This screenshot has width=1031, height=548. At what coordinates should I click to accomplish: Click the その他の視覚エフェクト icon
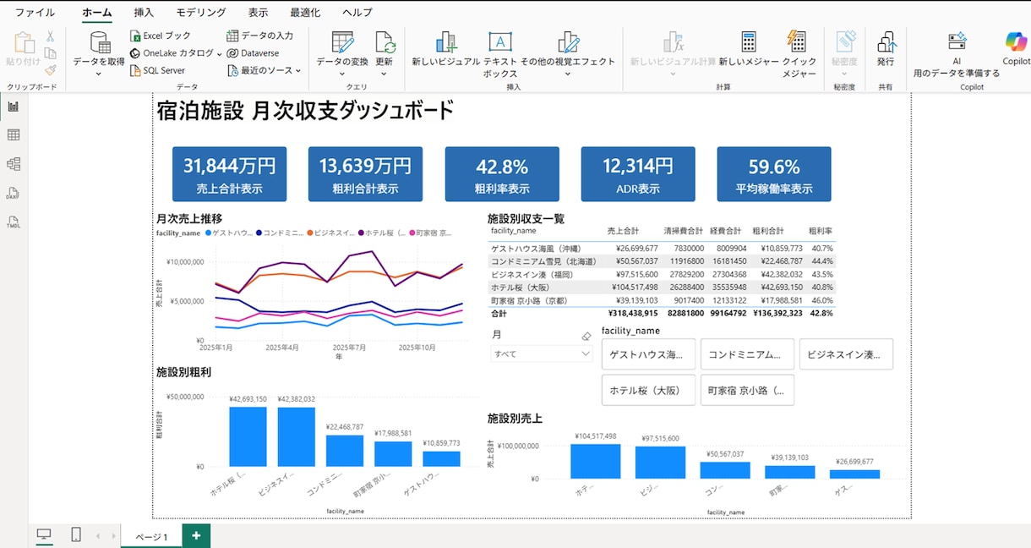pyautogui.click(x=568, y=42)
